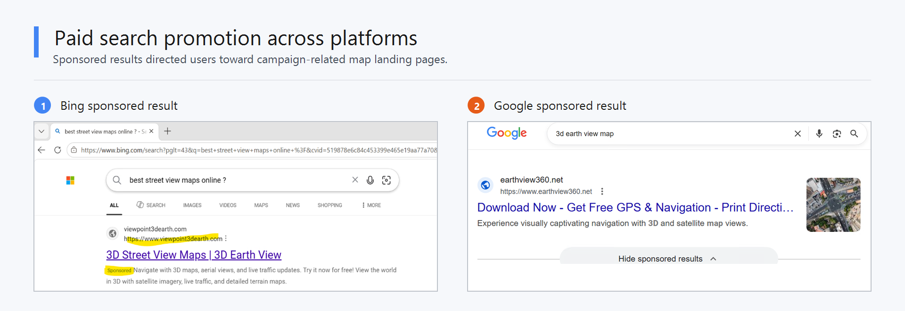Open the aerial intersection thumbnail image
Viewport: 905px width, 311px height.
[x=833, y=205]
